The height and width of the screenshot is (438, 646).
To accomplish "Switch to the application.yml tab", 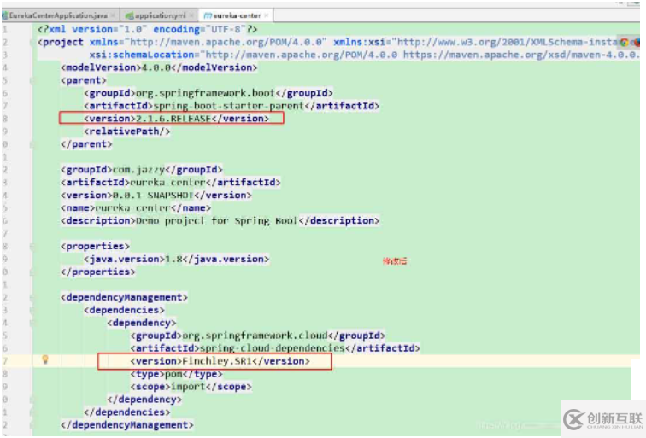I will pyautogui.click(x=160, y=15).
